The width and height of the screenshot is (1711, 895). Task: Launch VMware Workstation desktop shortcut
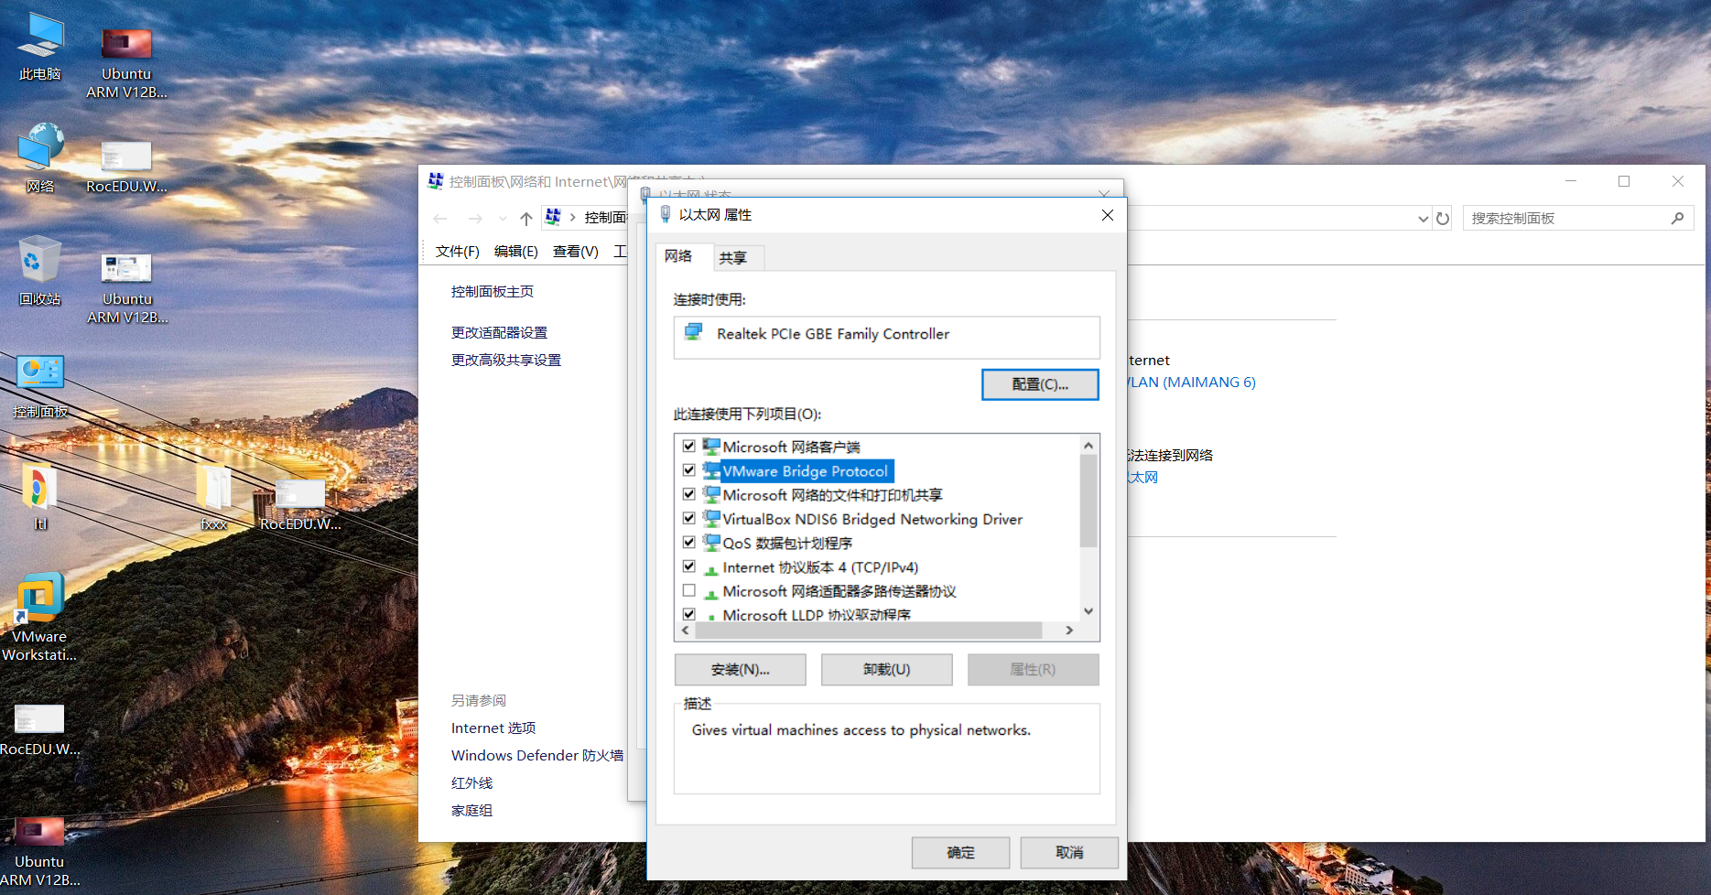[x=39, y=617]
